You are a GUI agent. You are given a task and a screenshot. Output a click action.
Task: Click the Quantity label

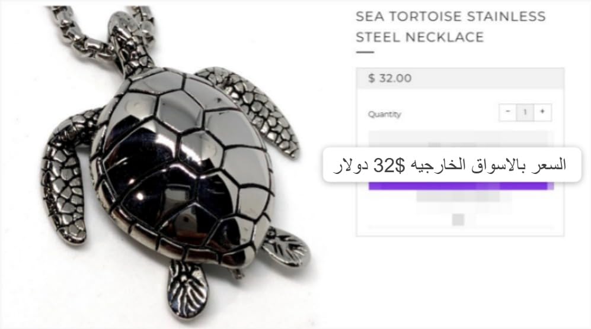[x=384, y=114]
